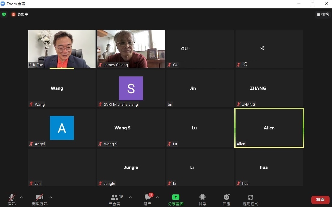This screenshot has height=207, width=332.
Task: Unmute the microphone audio icon
Action: 12,197
